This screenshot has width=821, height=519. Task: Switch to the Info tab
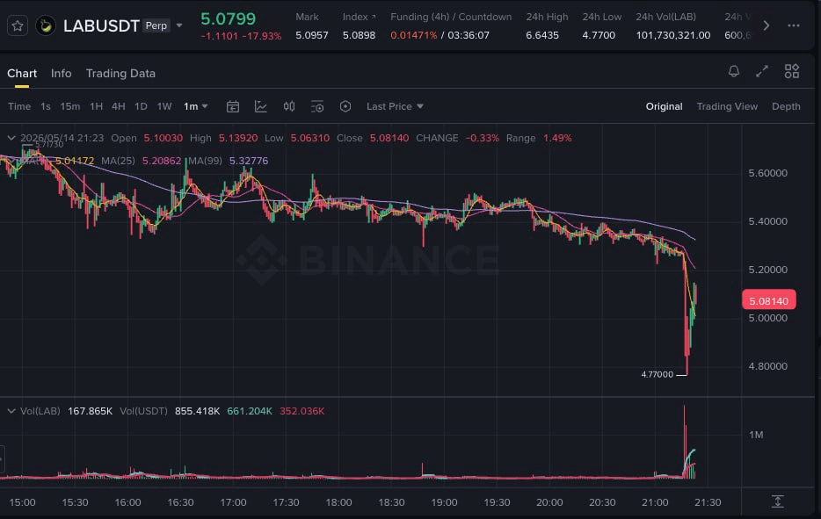pyautogui.click(x=62, y=73)
